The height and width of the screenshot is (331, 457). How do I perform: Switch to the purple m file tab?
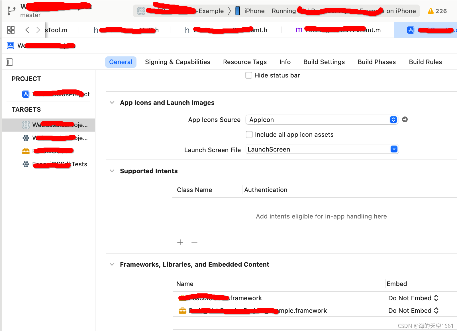(338, 30)
